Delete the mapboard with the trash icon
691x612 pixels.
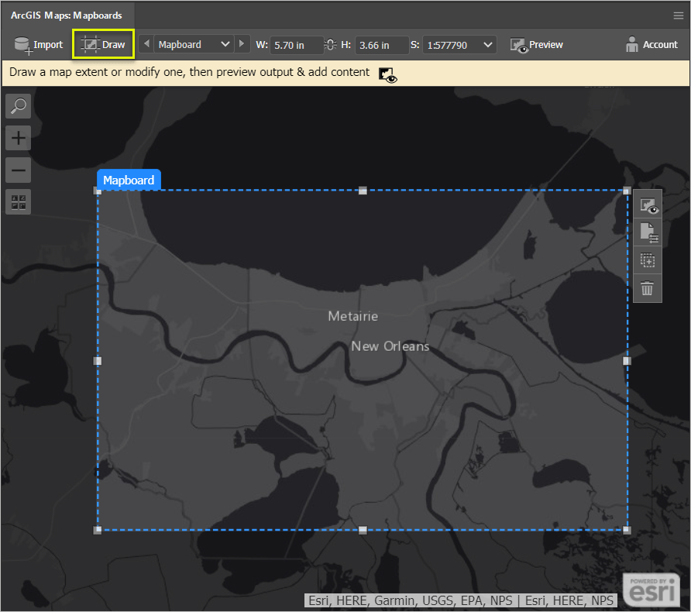(648, 288)
